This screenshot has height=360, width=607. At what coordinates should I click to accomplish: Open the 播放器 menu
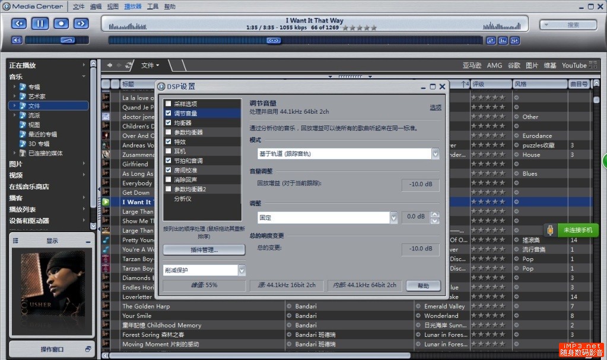coord(132,6)
